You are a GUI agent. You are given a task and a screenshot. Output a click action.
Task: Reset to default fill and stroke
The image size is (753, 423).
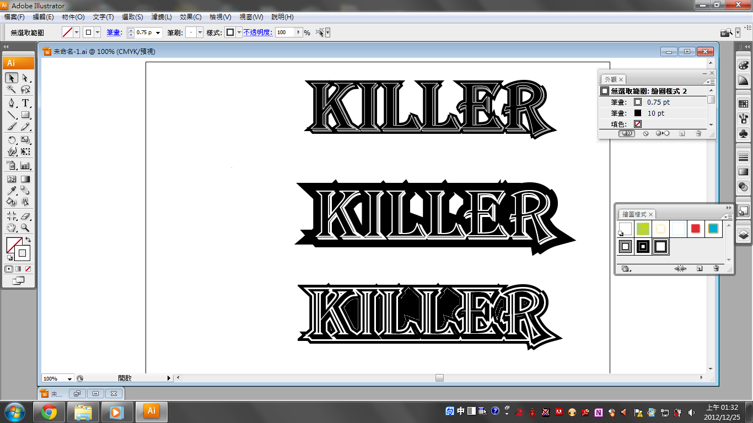pyautogui.click(x=9, y=258)
